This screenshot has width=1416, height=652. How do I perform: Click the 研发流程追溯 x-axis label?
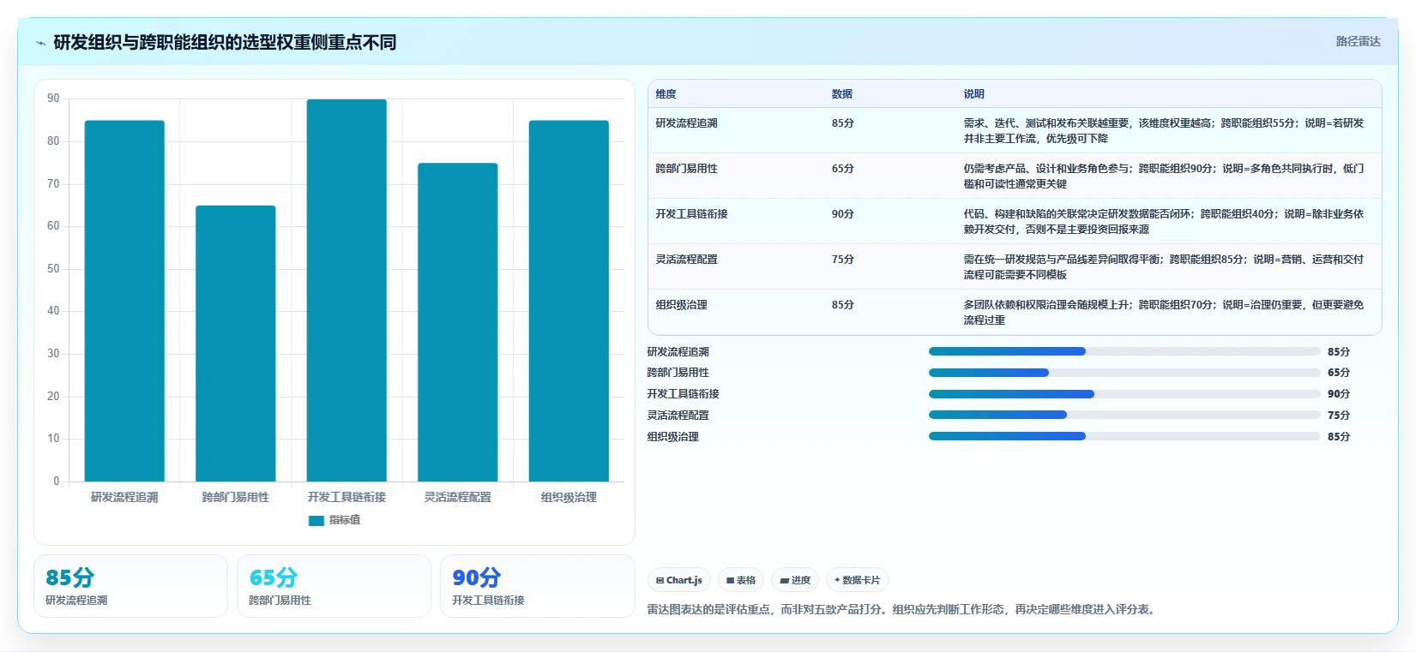pyautogui.click(x=124, y=497)
